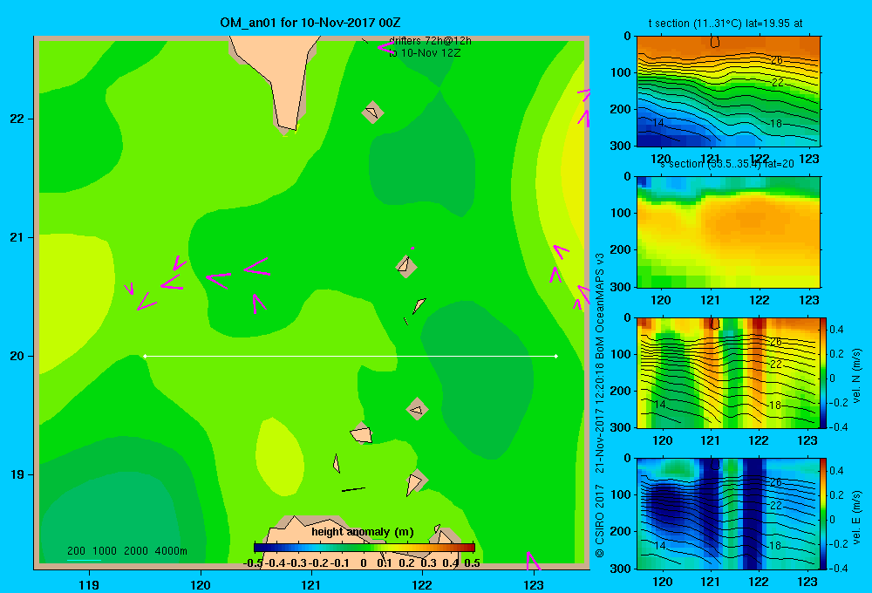Click the 0.4 tick on vel. N scale
This screenshot has height=593, width=872.
836,330
